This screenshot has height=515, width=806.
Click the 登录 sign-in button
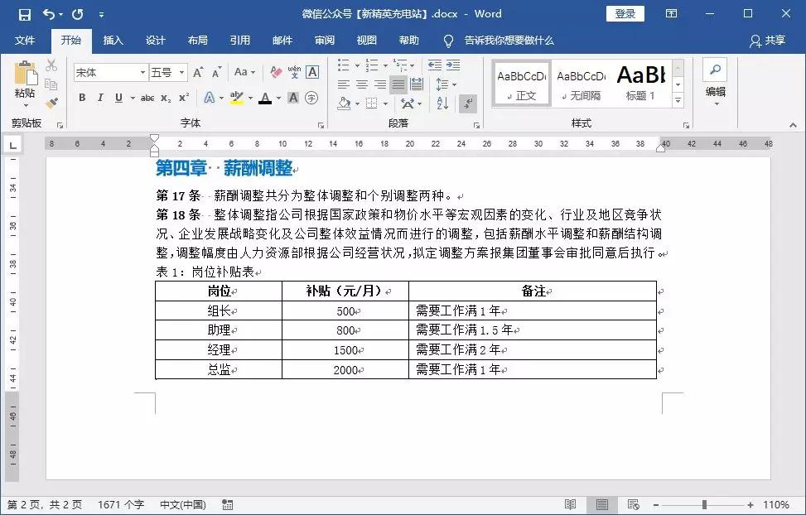[x=625, y=13]
